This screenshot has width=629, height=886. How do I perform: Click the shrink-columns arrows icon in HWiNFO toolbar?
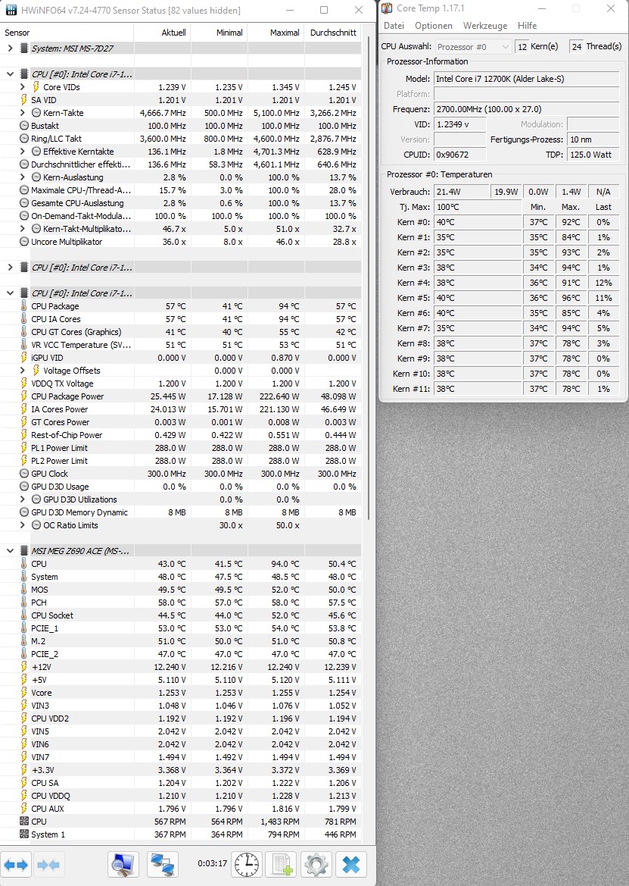tap(48, 865)
